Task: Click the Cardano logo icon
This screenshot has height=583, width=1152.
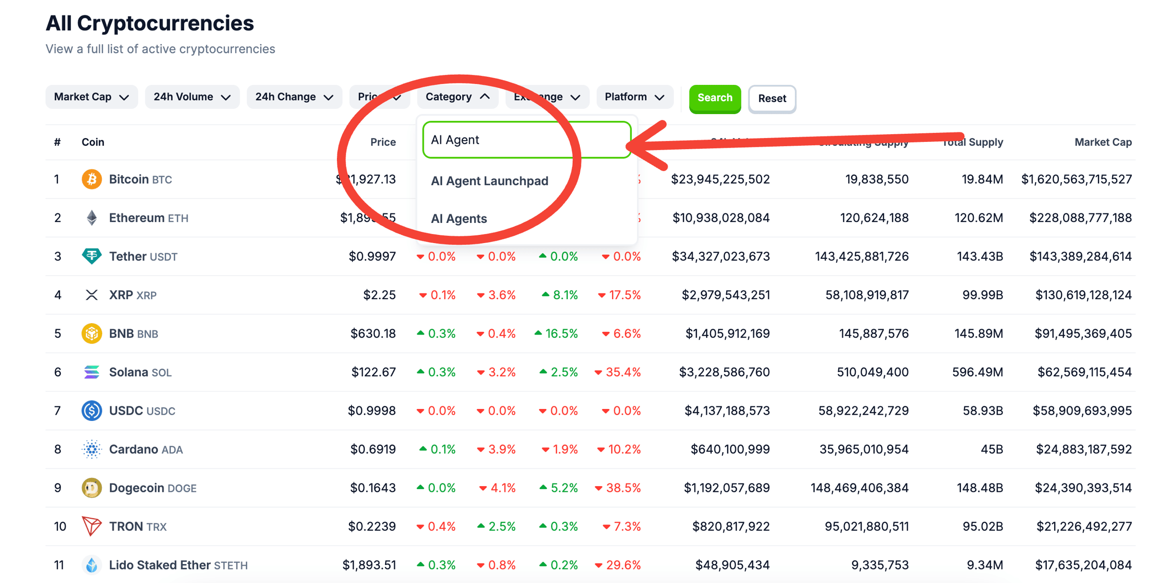Action: (91, 449)
